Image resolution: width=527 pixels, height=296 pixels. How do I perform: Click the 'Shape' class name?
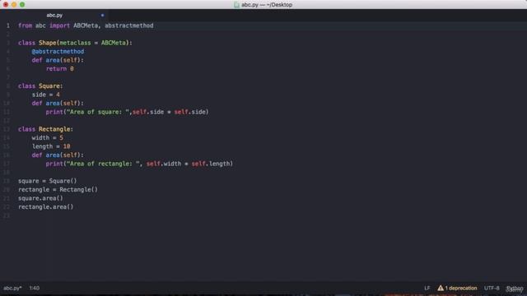pyautogui.click(x=48, y=43)
